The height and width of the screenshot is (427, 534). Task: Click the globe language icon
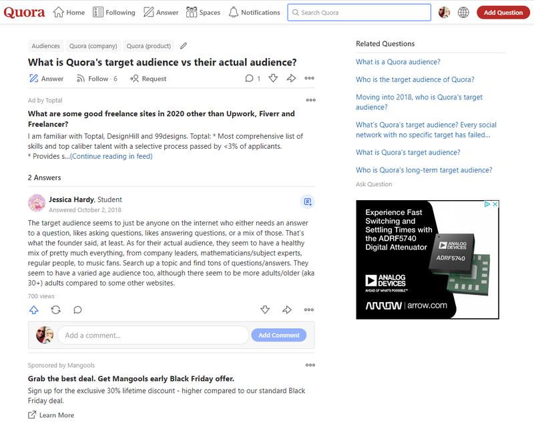click(463, 13)
